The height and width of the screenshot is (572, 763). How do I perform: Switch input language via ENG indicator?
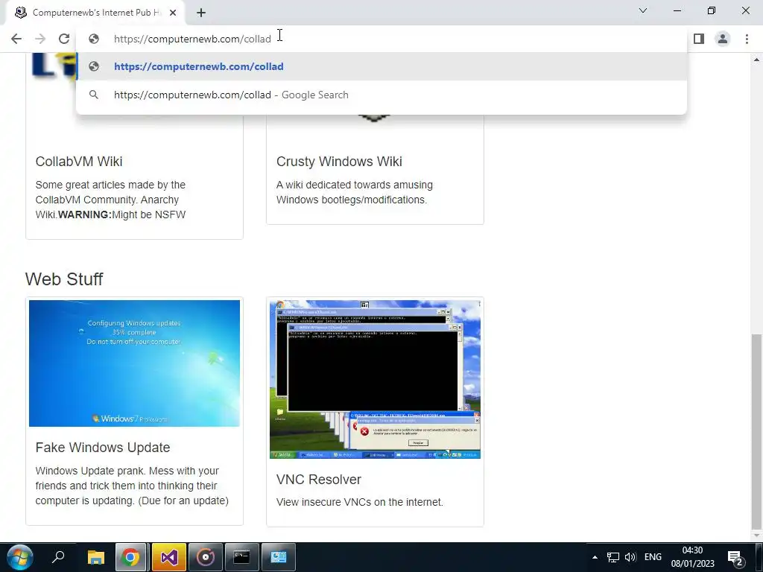[653, 557]
